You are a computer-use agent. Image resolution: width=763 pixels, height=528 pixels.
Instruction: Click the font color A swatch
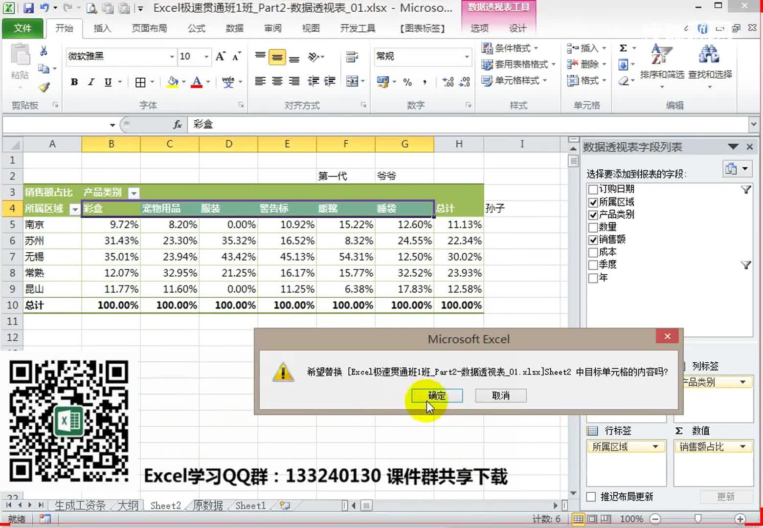pos(197,82)
